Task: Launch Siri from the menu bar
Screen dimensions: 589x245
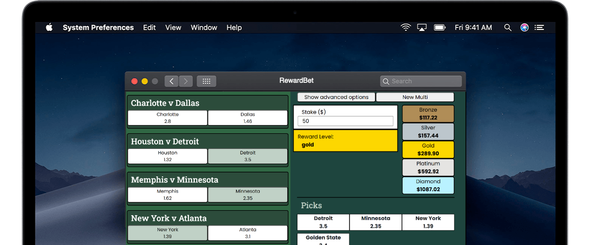Action: coord(524,27)
